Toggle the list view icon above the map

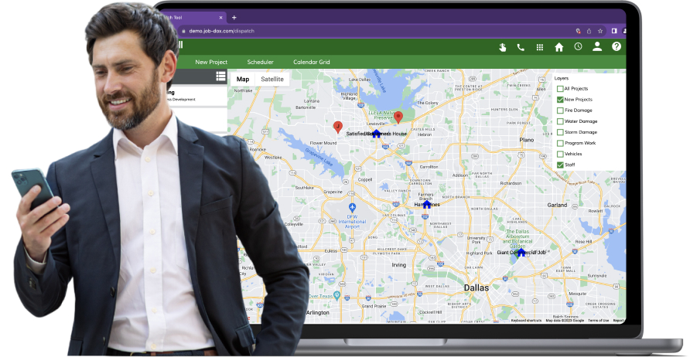[220, 76]
